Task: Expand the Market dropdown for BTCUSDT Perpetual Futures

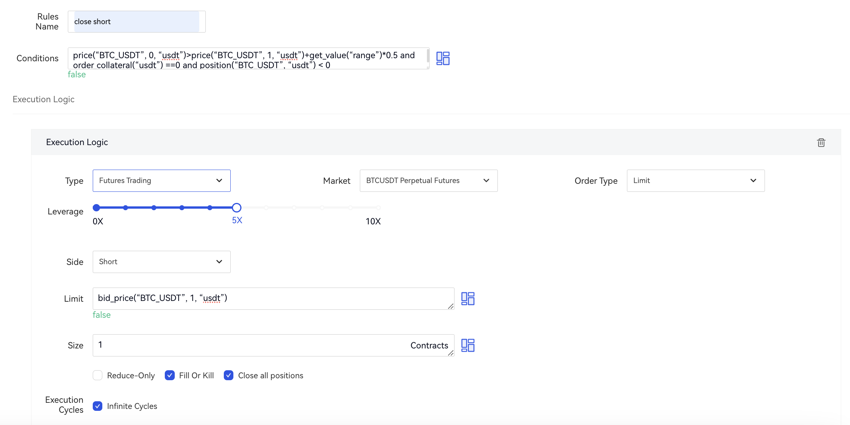Action: [428, 181]
